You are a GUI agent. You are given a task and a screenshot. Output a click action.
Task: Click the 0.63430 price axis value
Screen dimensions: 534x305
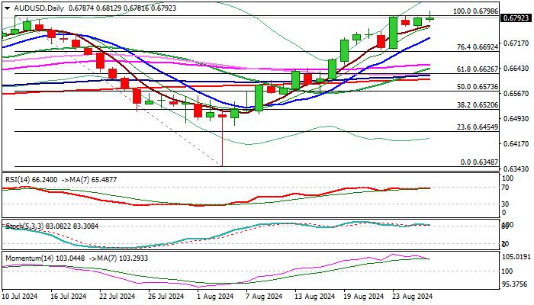tap(516, 169)
